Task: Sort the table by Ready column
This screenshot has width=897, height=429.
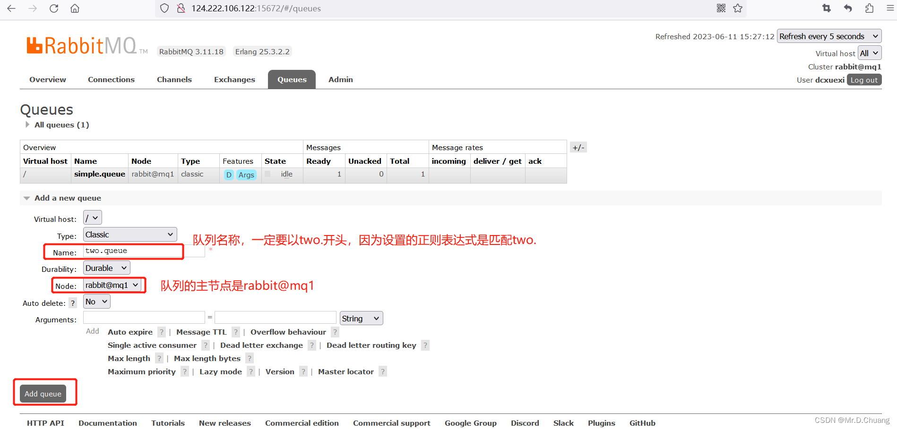Action: click(x=319, y=161)
